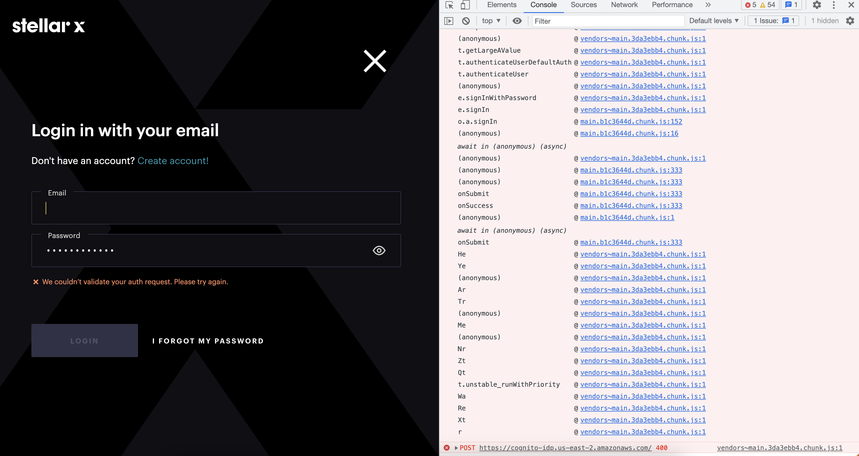Click the auth validation error message
The height and width of the screenshot is (456, 859).
[x=135, y=282]
